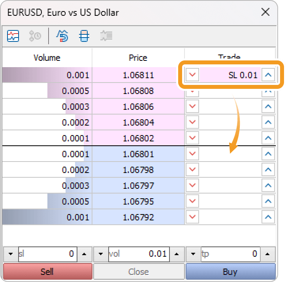Viewport: 286px width, 282px height.
Task: Increase the vol value with up arrow
Action: [177, 254]
